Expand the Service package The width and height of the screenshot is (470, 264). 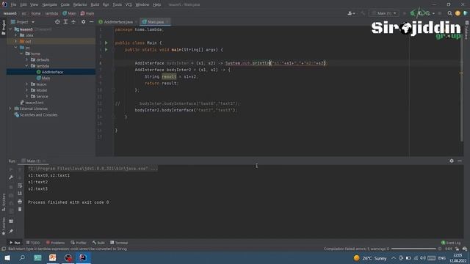point(26,96)
